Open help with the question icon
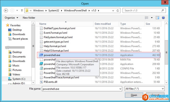Image resolution: width=170 pixels, height=102 pixels. (x=163, y=18)
